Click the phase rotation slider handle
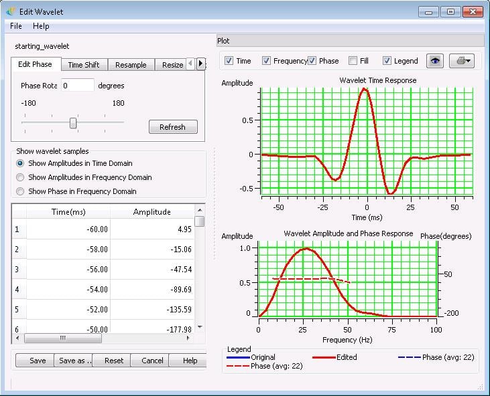490x396 pixels. point(73,123)
